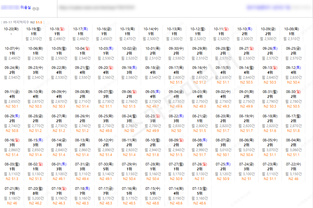Click 월 2,640건 under 09-14(월)
Image resolution: width=313 pixels, height=208 pixels.
[247, 77]
